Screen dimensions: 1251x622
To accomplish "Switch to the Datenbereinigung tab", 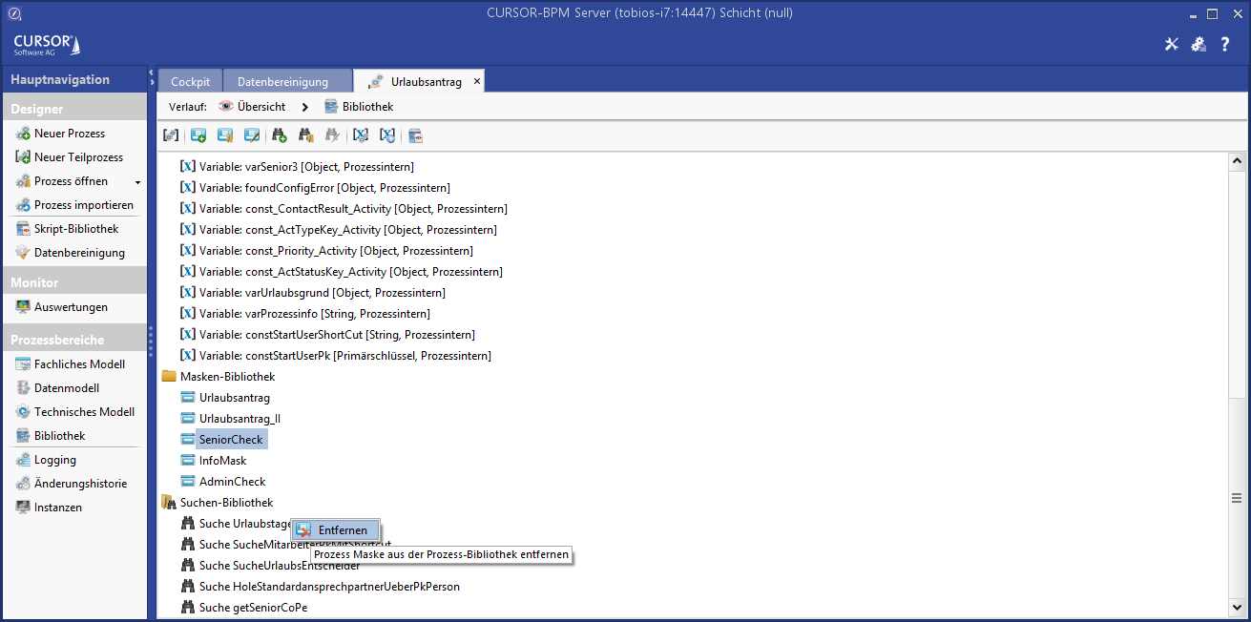I will click(282, 82).
